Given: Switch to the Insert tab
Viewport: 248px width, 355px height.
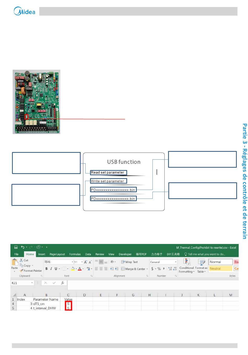Looking at the screenshot, I should tap(42, 254).
